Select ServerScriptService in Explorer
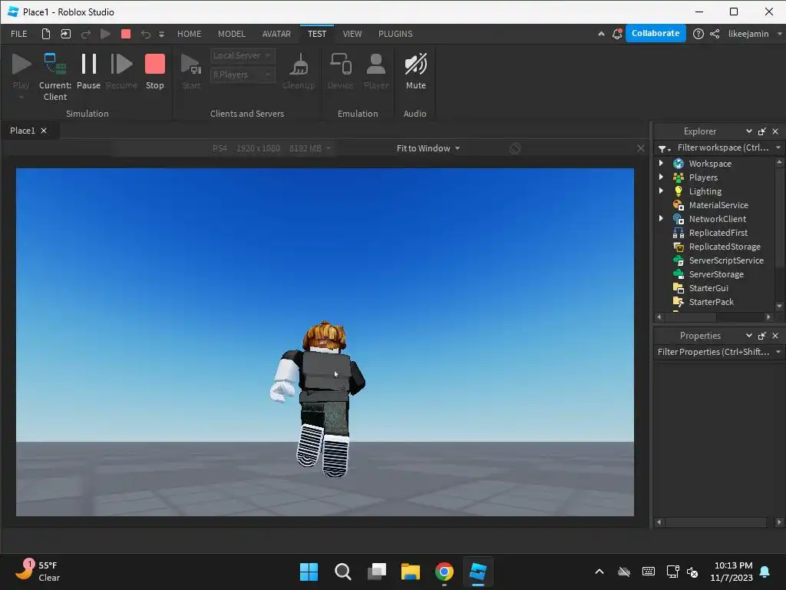 (x=726, y=260)
